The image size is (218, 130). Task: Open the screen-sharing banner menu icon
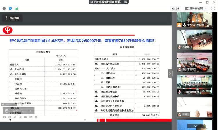[126, 2]
